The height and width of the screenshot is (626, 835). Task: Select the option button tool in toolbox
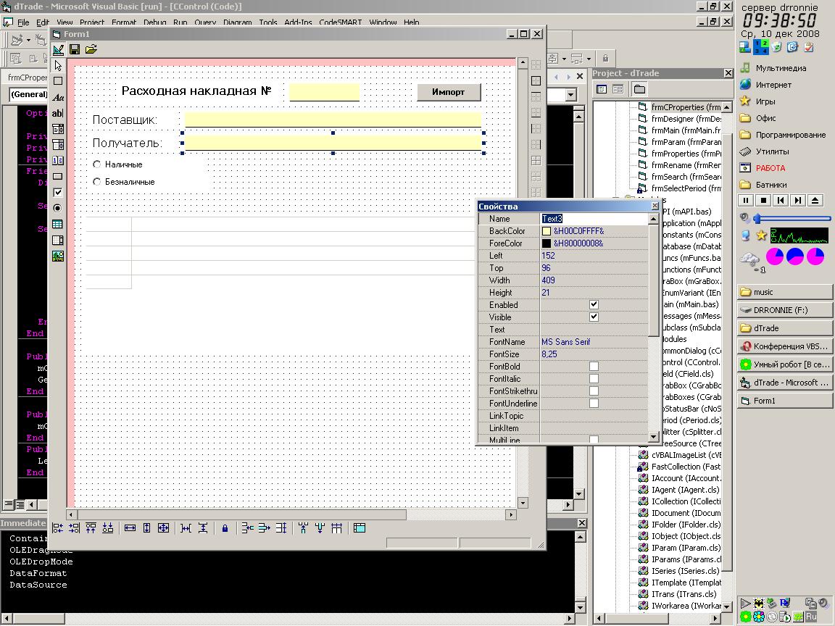pyautogui.click(x=58, y=208)
